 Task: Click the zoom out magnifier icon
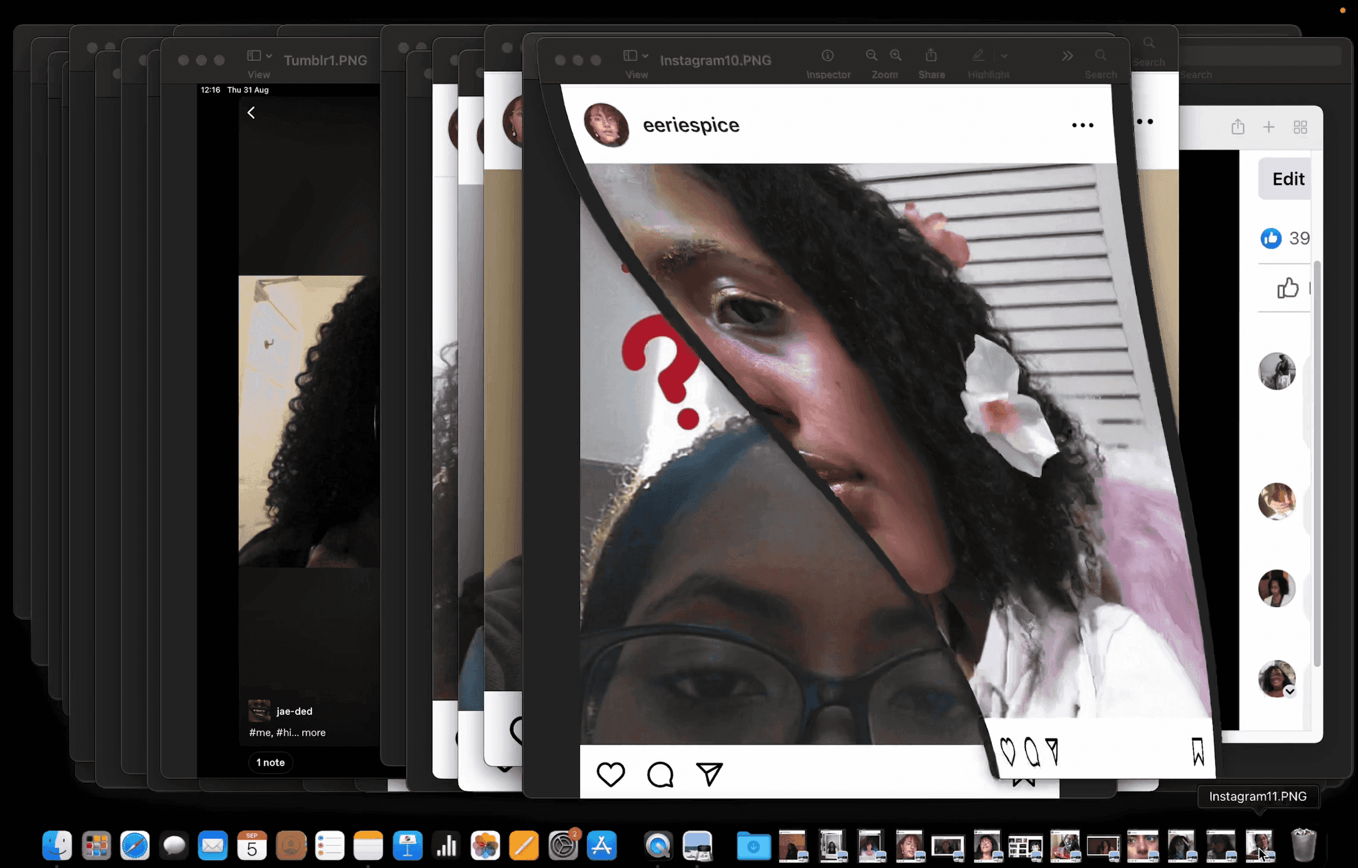[x=871, y=55]
